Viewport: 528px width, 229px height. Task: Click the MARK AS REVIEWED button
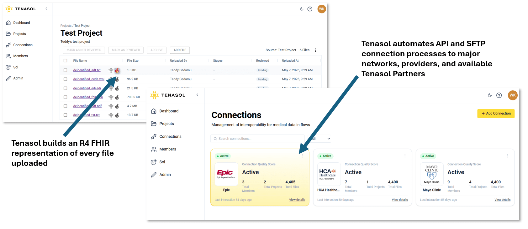(x=126, y=50)
